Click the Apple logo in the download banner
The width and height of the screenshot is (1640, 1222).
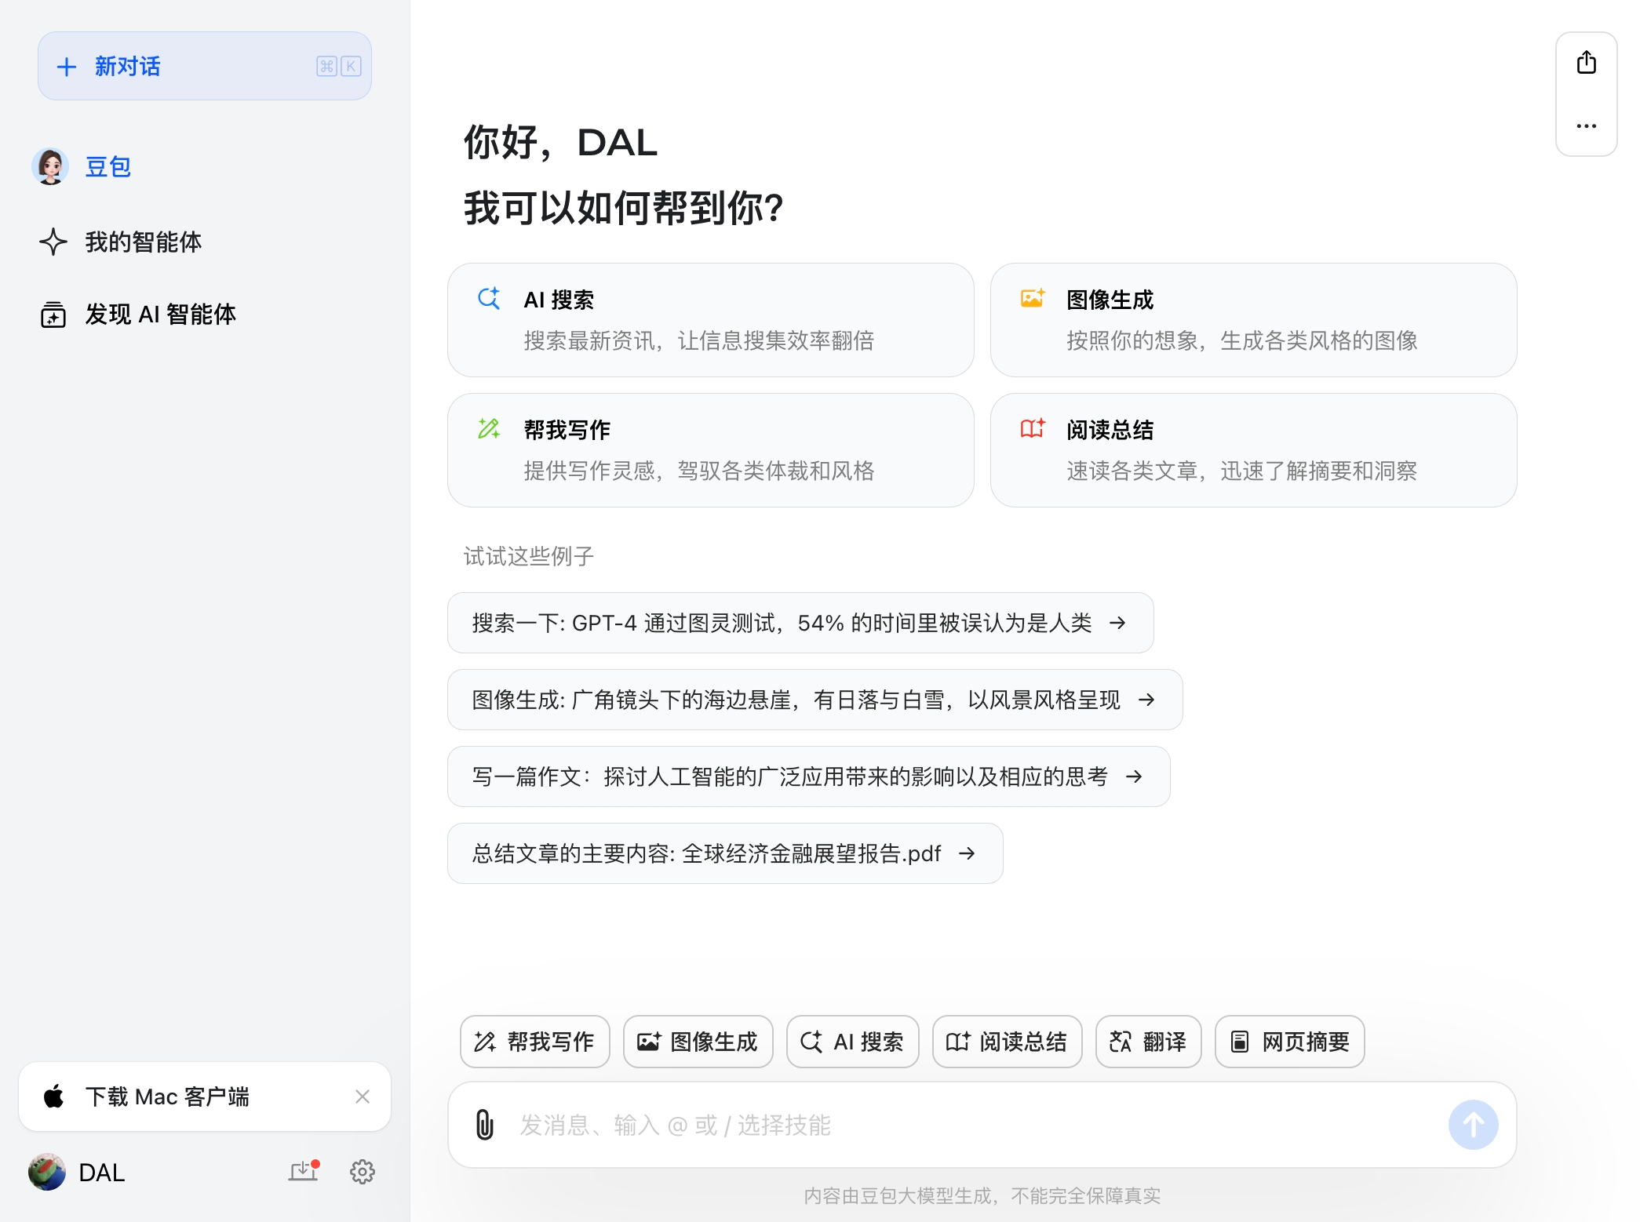point(54,1097)
